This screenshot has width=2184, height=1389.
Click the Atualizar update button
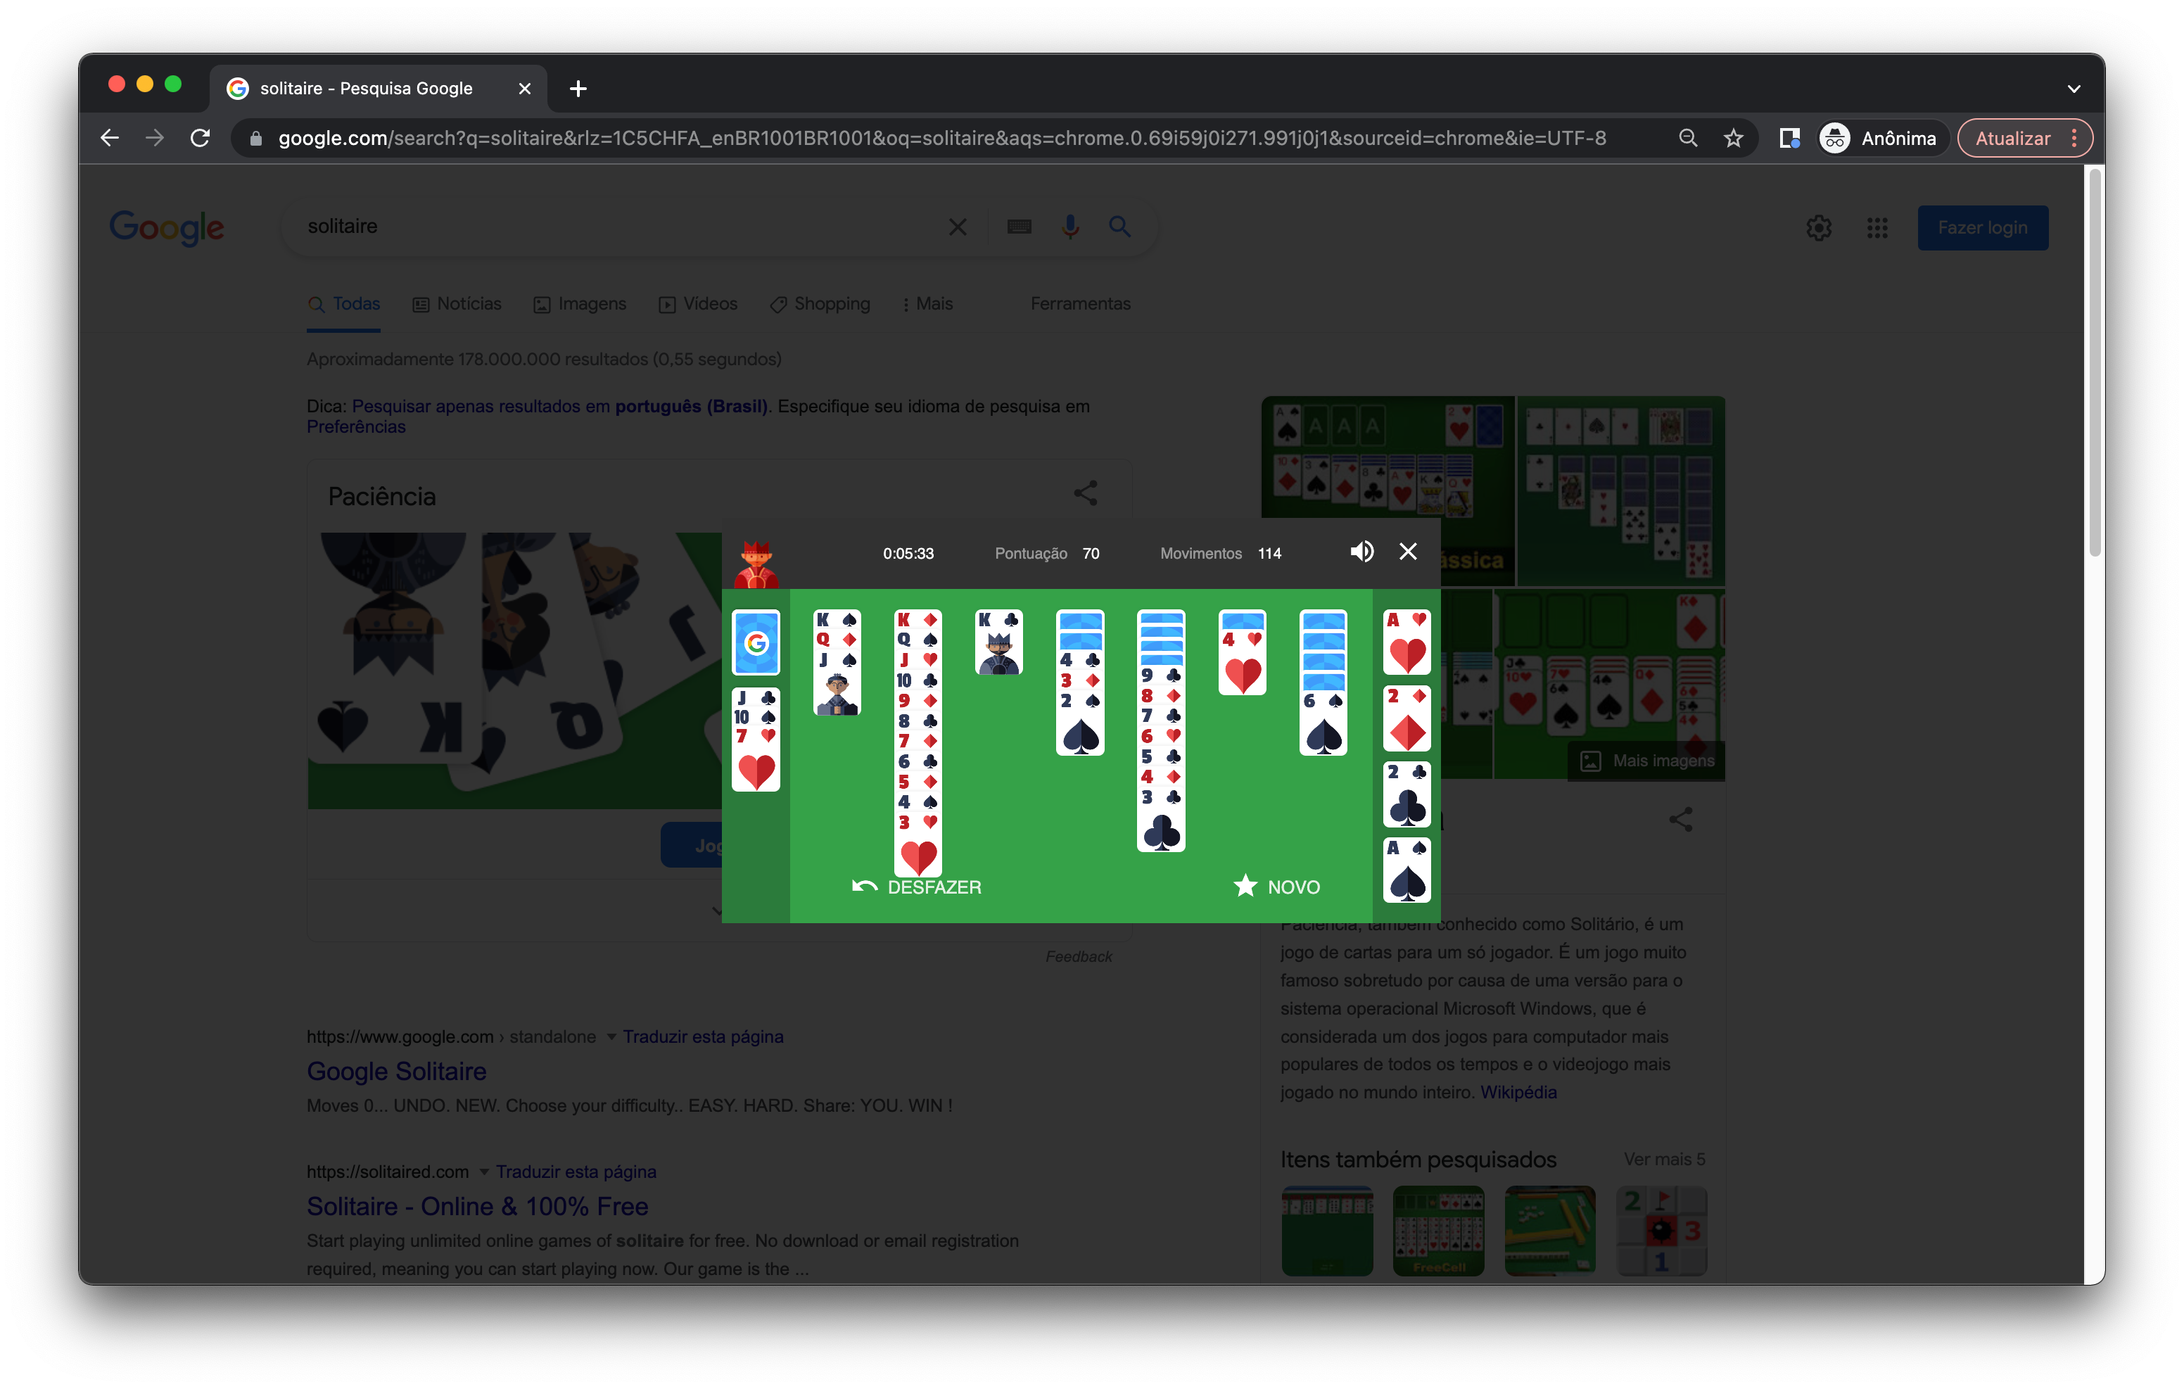pos(2024,138)
